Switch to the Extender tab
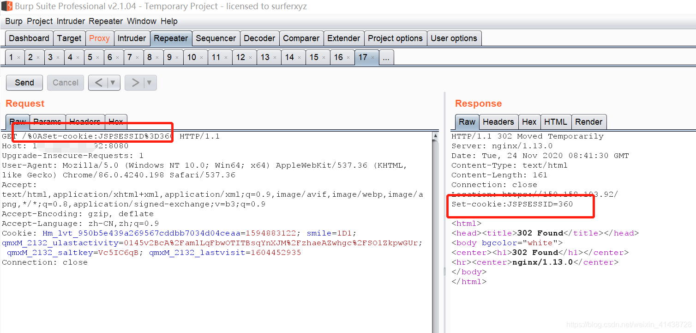 click(343, 38)
